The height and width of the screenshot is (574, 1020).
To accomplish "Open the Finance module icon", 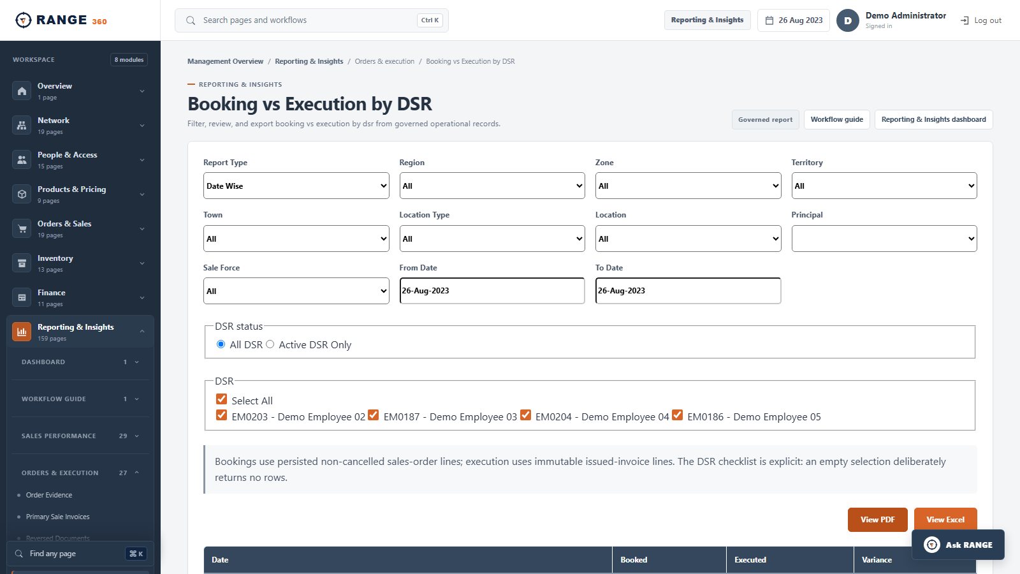I will tap(22, 297).
